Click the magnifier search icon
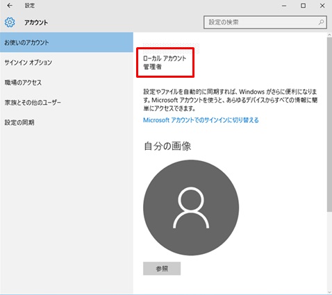This screenshot has height=295, width=332. click(321, 22)
